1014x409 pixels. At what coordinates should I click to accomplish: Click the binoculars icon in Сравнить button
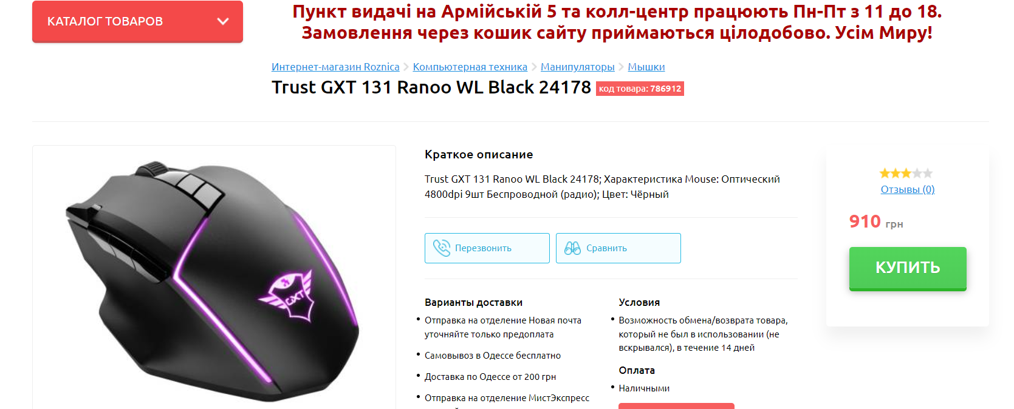point(572,248)
